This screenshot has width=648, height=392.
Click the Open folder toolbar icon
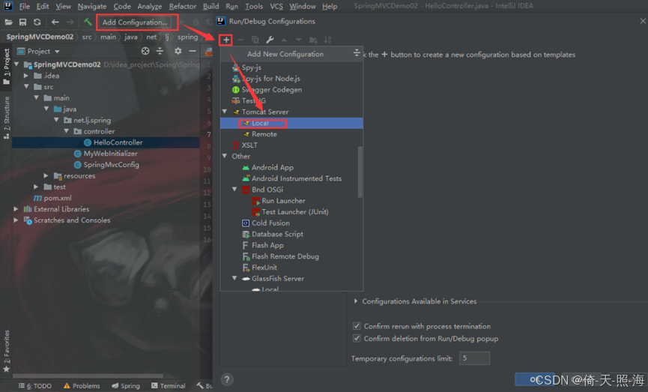(x=8, y=22)
